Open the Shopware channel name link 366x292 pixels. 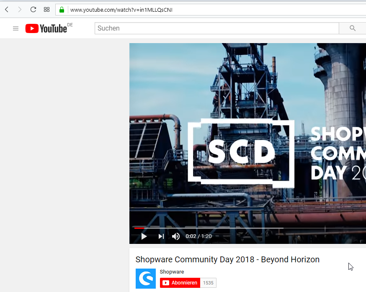(172, 272)
